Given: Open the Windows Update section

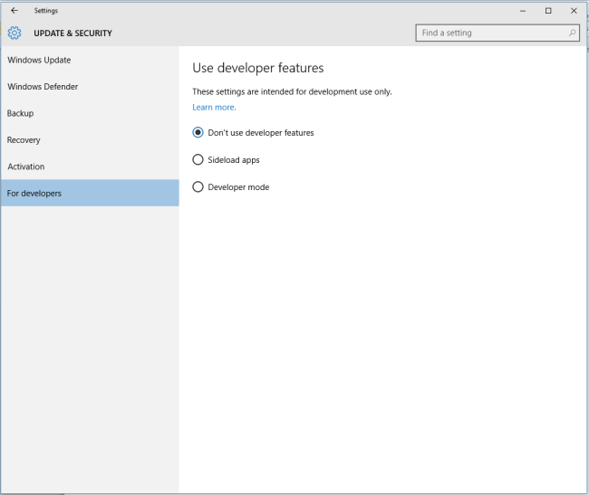Looking at the screenshot, I should coord(39,60).
